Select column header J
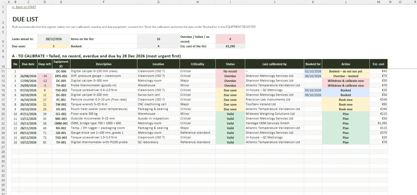 click(274, 2)
